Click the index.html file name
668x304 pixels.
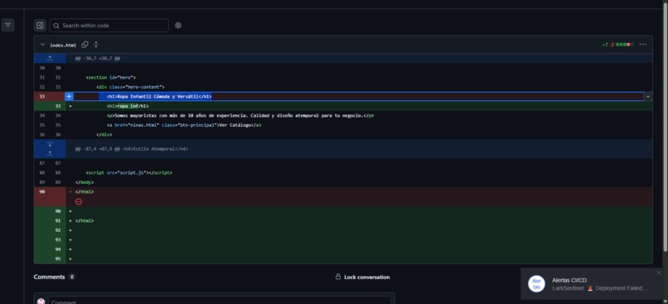63,45
